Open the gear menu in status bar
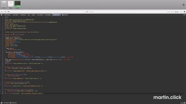Viewport: 186px width, 104px height. pos(2,103)
